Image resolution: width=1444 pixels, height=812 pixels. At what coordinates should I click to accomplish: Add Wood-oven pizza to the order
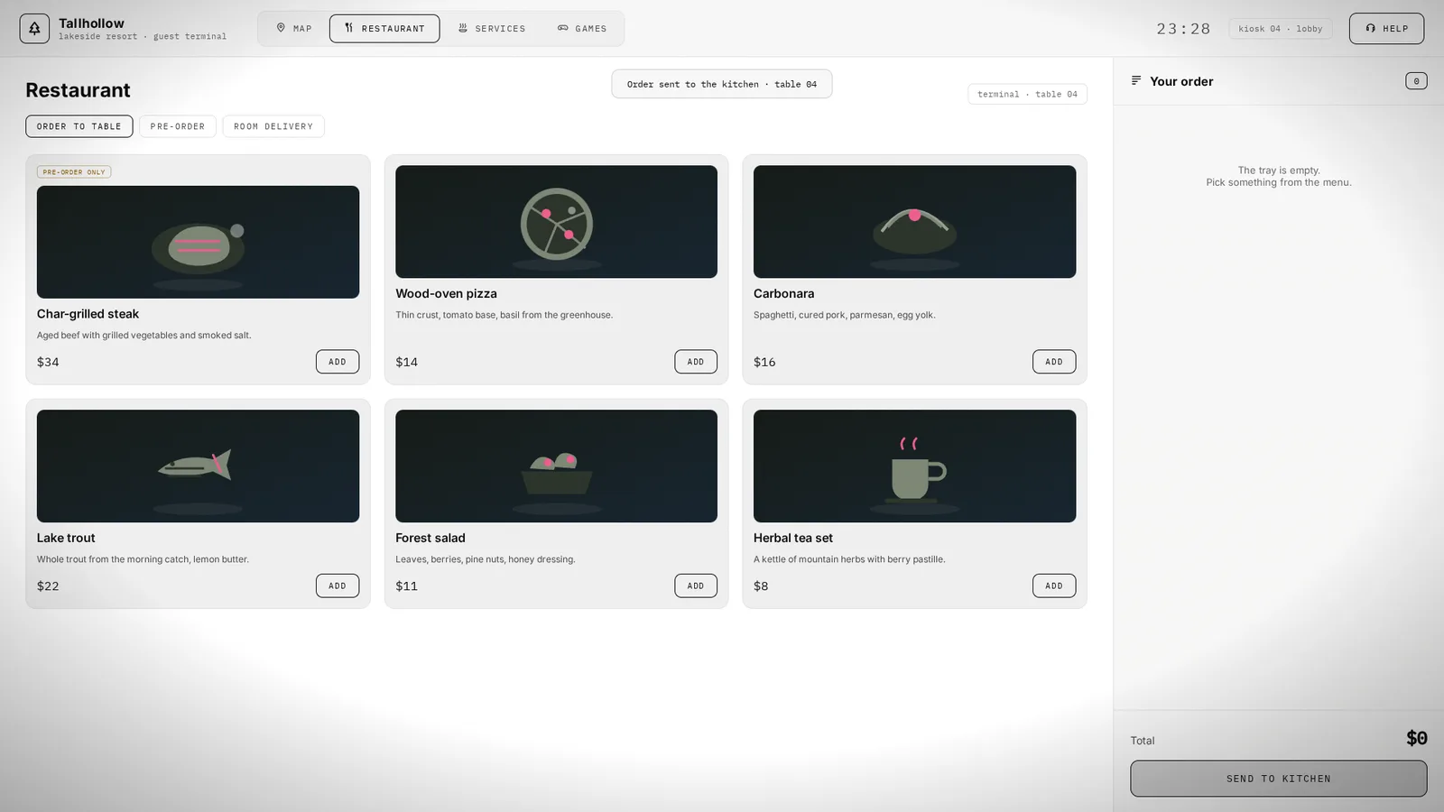pyautogui.click(x=696, y=362)
